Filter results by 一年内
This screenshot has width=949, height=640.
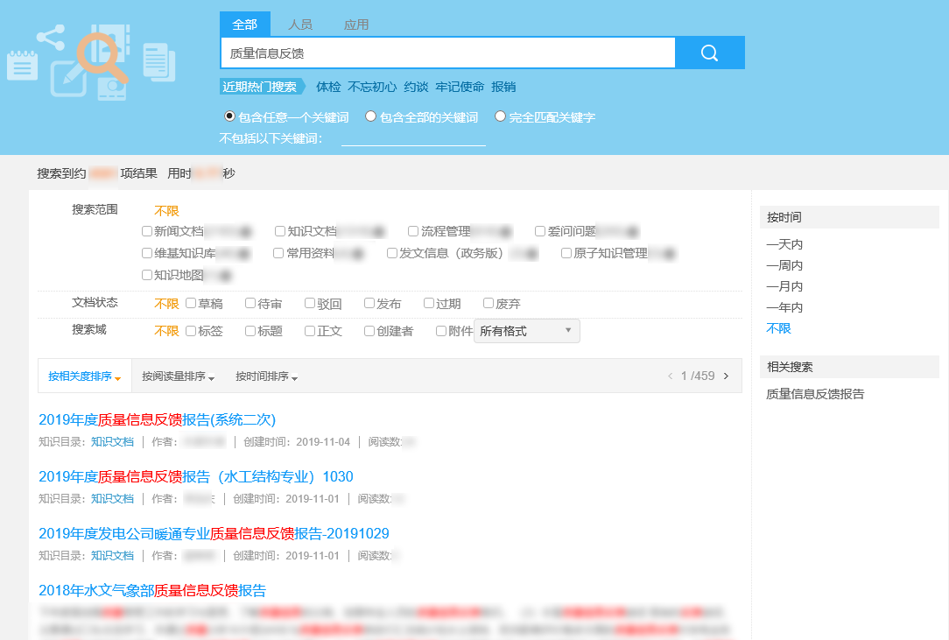pyautogui.click(x=784, y=307)
